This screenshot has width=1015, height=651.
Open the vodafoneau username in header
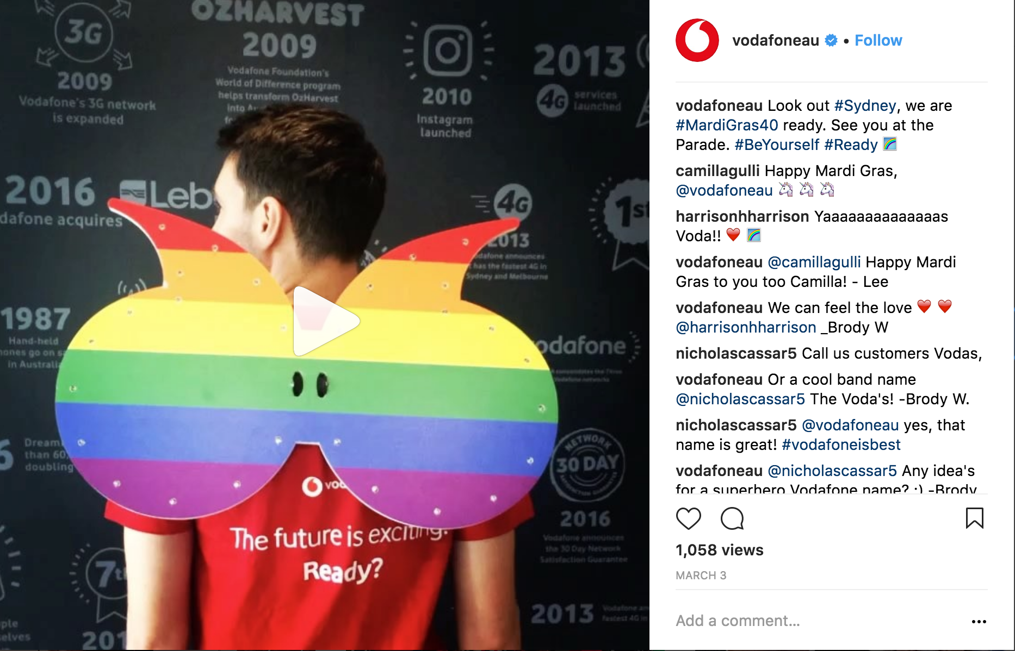click(x=775, y=40)
